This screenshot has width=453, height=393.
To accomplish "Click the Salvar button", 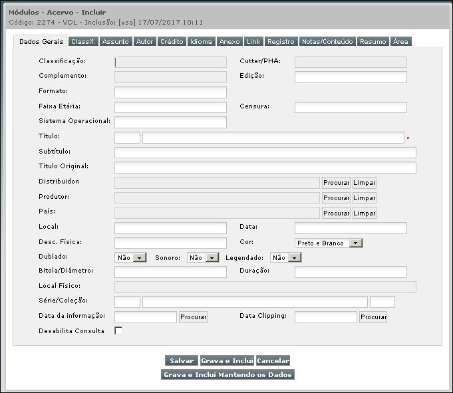I will pyautogui.click(x=182, y=360).
